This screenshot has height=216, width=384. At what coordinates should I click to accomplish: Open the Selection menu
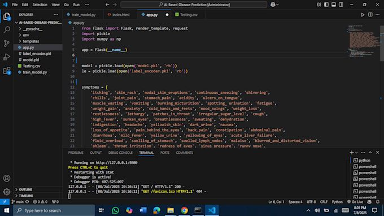tap(40, 5)
